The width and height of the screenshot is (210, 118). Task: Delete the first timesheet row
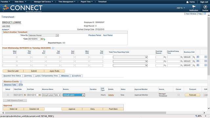tap(206, 57)
